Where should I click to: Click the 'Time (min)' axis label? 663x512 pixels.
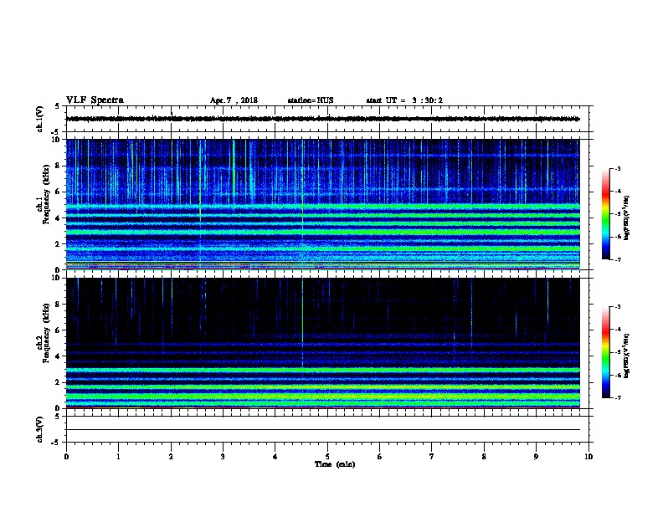point(335,464)
